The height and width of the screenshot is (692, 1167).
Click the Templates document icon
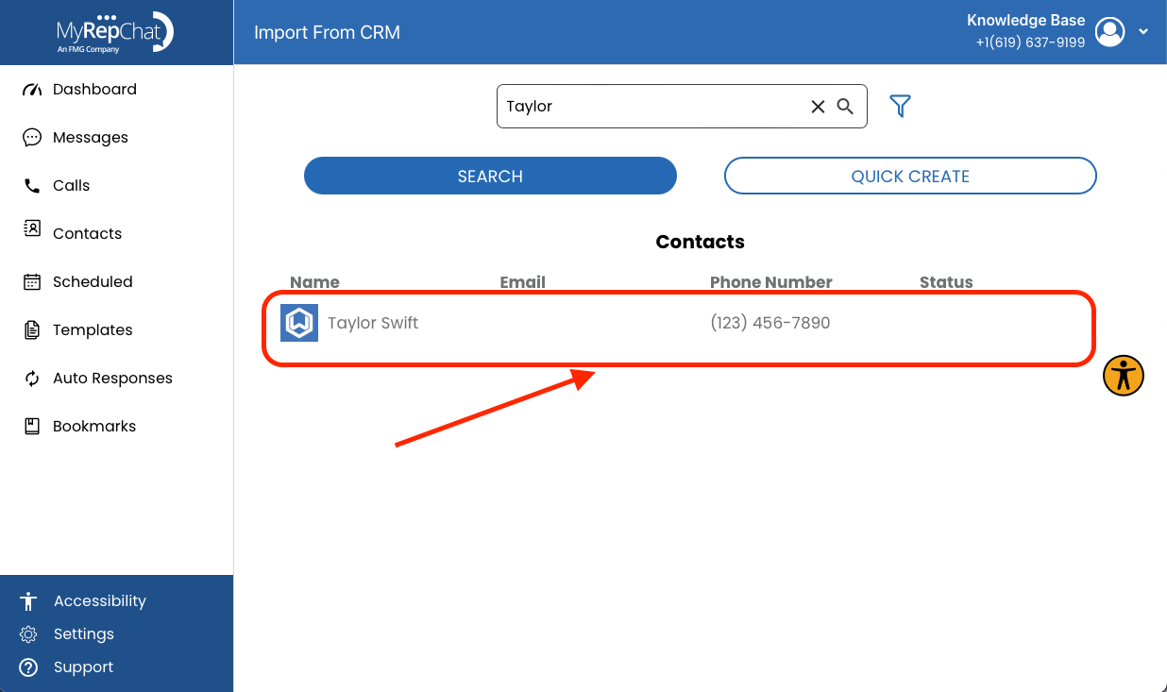click(32, 330)
